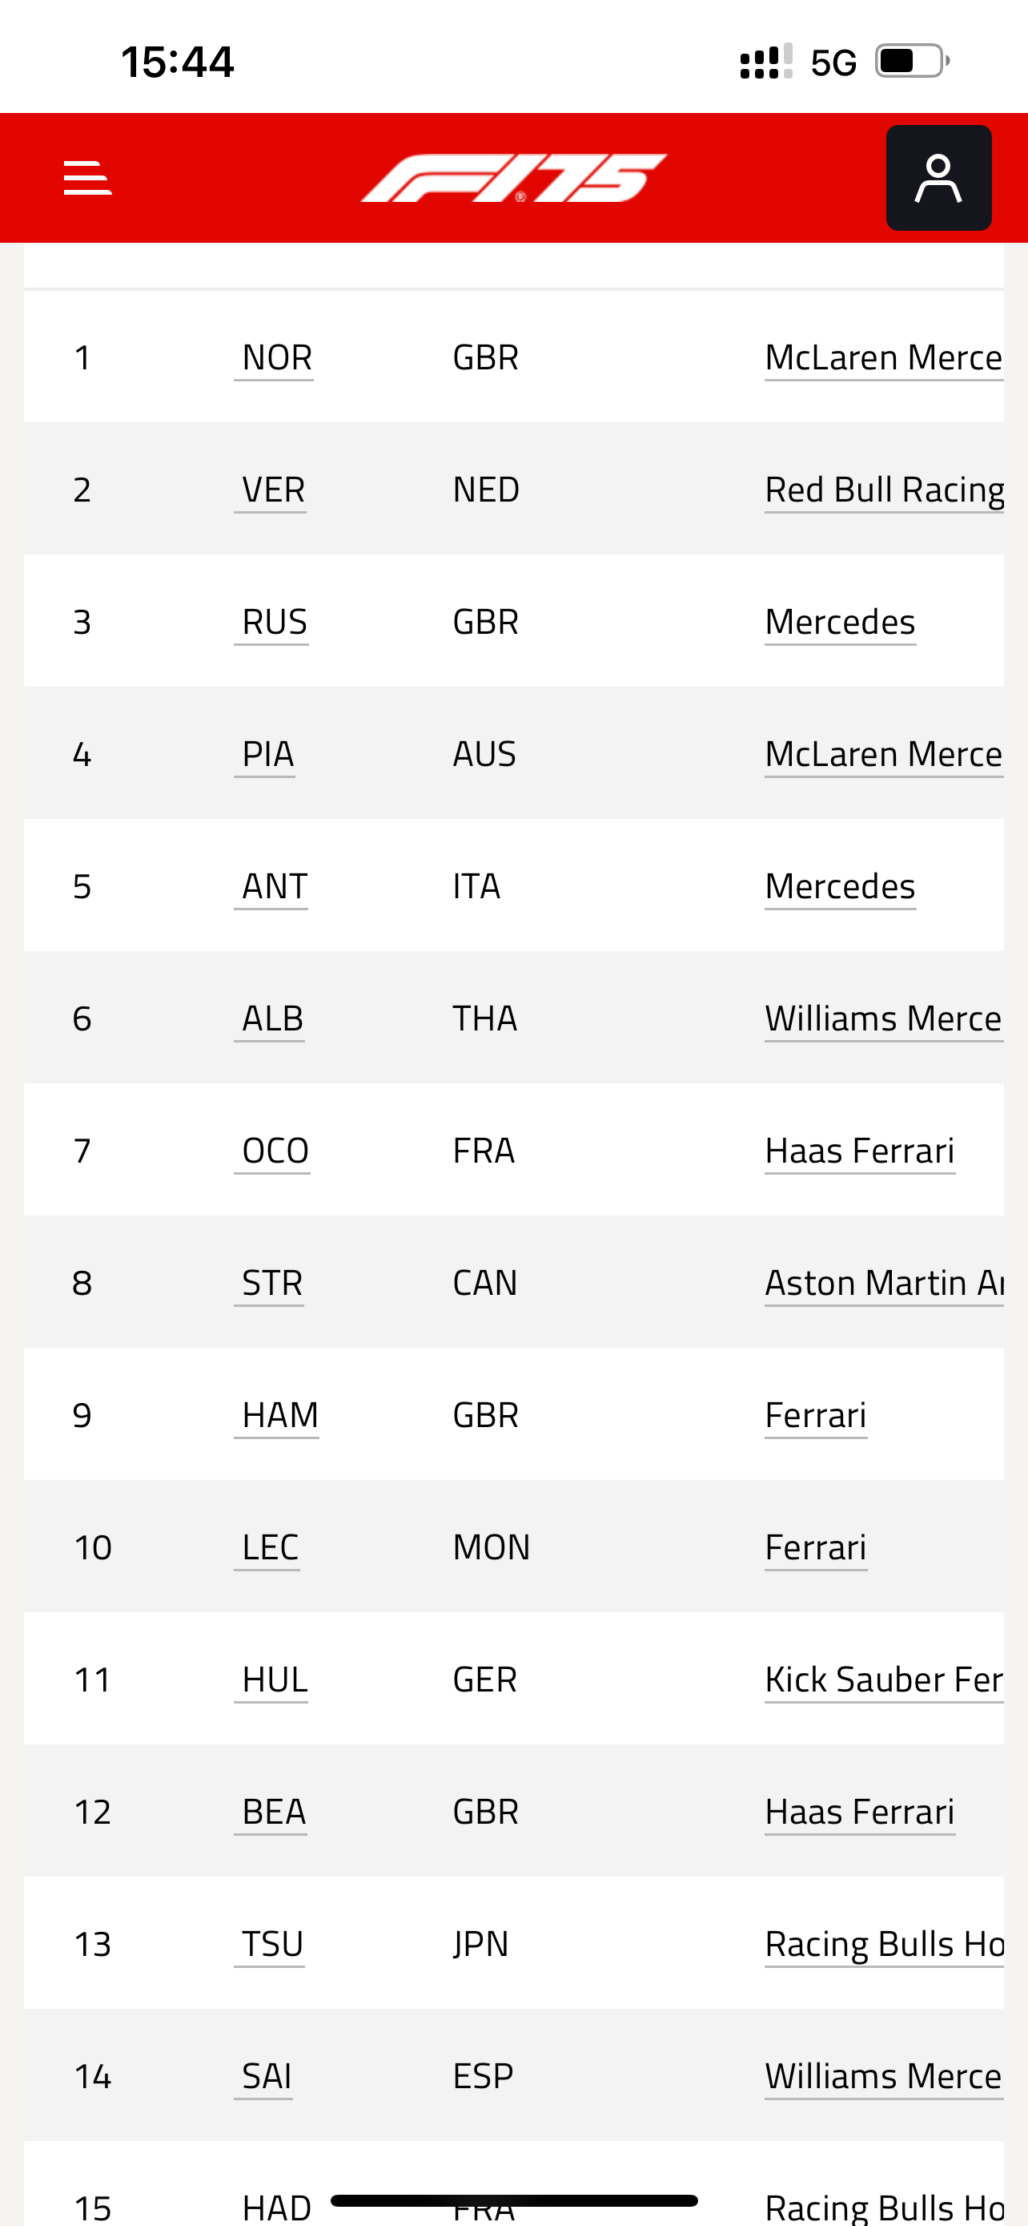View ANT driver page
1028x2226 pixels.
pyautogui.click(x=274, y=886)
